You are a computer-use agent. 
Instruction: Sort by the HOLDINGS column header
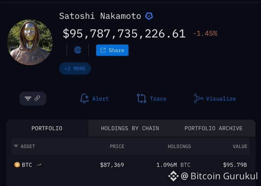179,146
